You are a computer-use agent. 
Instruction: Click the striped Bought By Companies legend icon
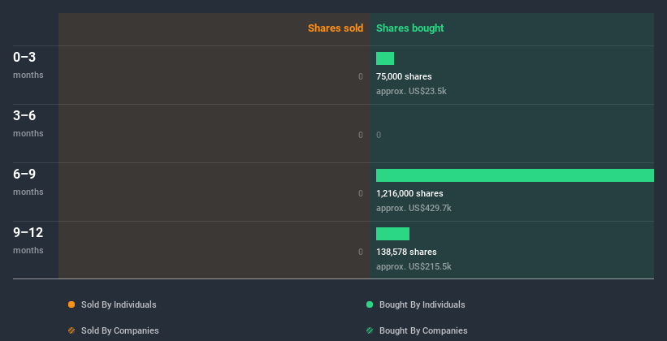(370, 330)
